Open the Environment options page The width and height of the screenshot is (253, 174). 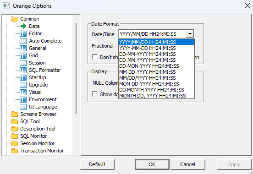pos(43,99)
